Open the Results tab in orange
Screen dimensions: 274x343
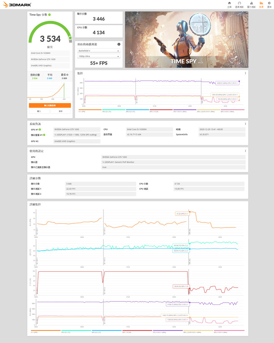pos(261,5)
